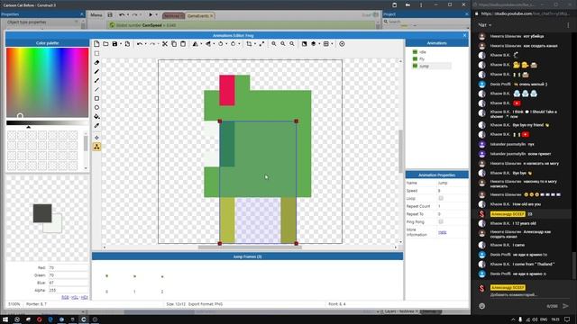
Task: Click the dark gray primary color swatch
Action: [x=42, y=213]
